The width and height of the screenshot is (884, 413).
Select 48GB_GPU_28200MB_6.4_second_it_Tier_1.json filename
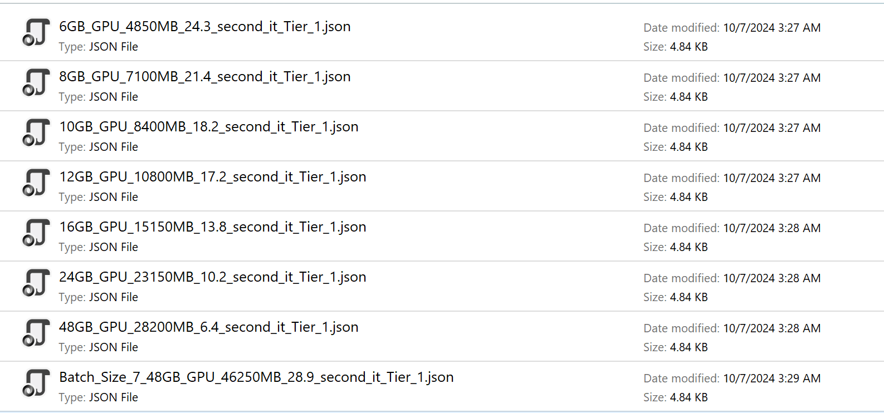pos(208,327)
